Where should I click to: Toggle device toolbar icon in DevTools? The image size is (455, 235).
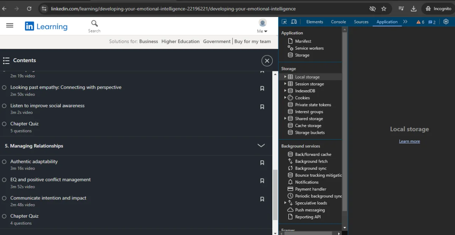coord(294,22)
